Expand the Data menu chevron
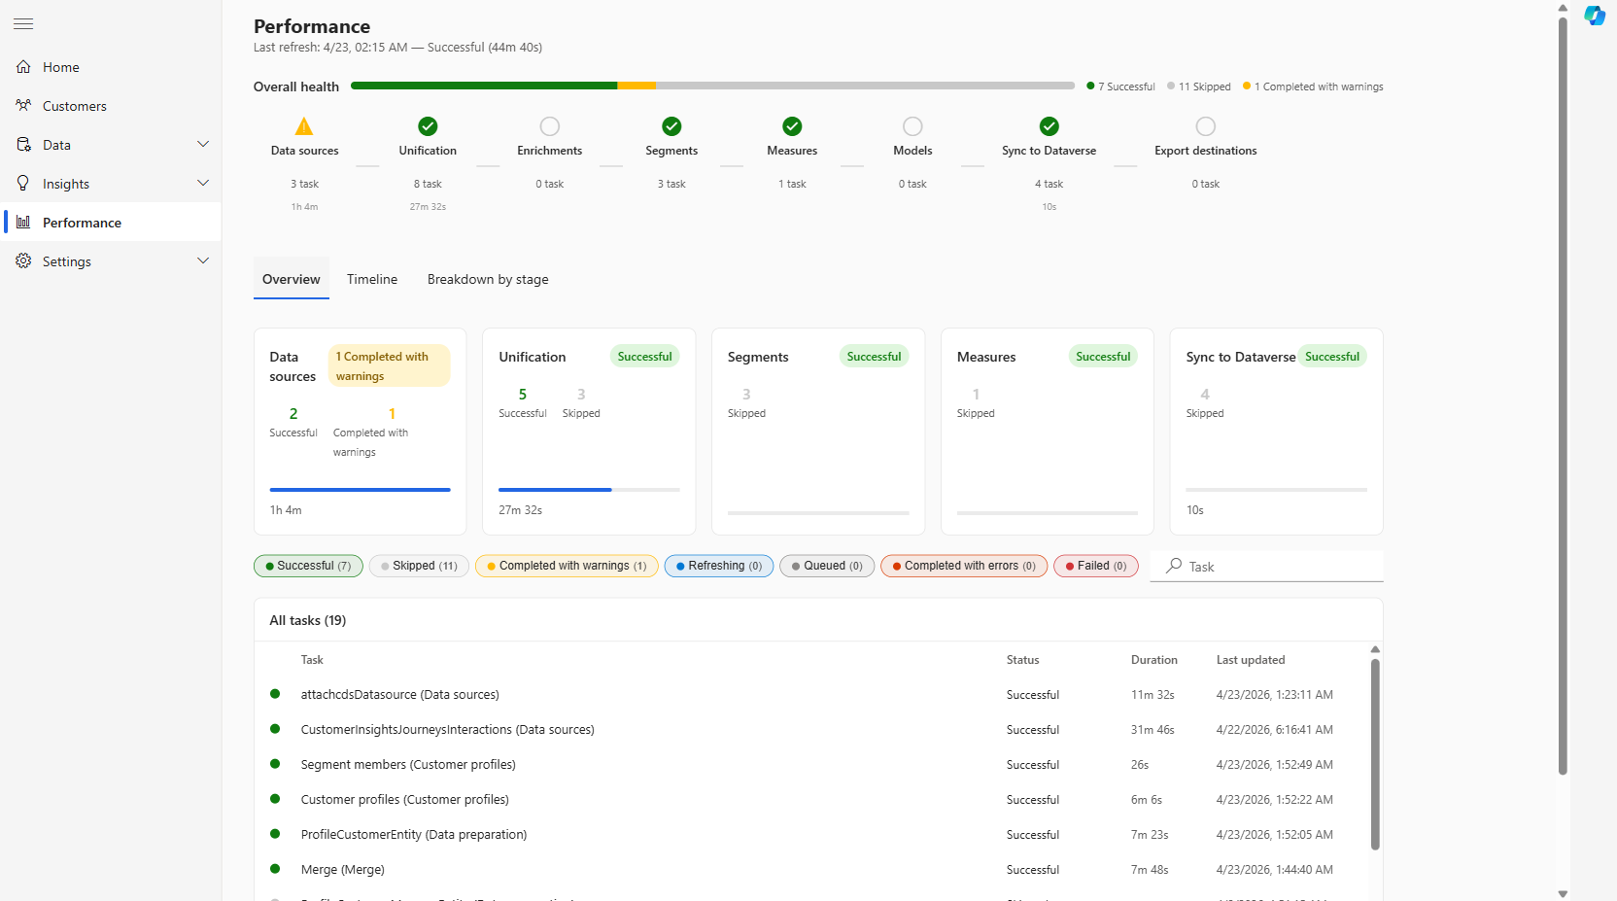The image size is (1617, 901). [203, 145]
